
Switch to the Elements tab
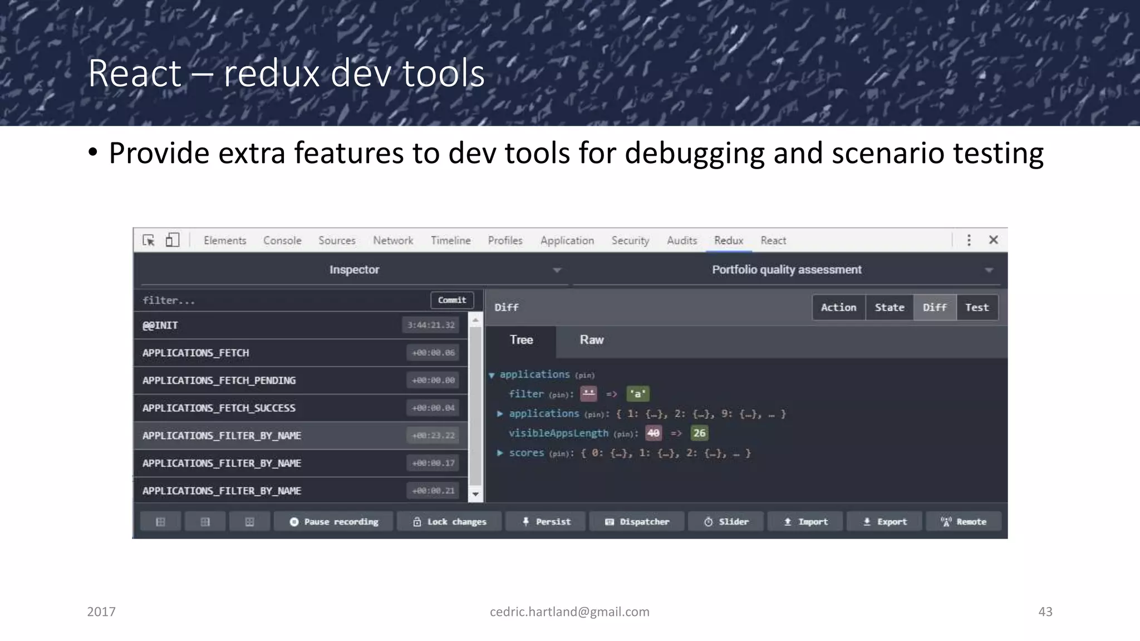(225, 240)
